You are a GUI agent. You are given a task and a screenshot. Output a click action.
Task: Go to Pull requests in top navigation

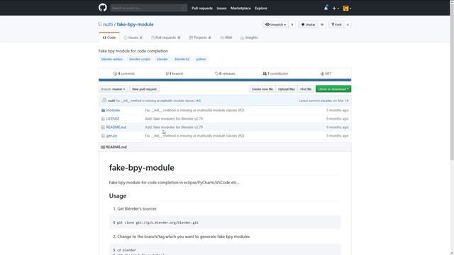point(201,8)
